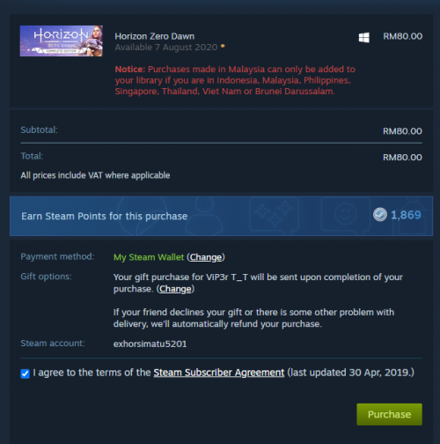Click the green Purchase button
Screen dimensions: 440x444
pos(389,414)
